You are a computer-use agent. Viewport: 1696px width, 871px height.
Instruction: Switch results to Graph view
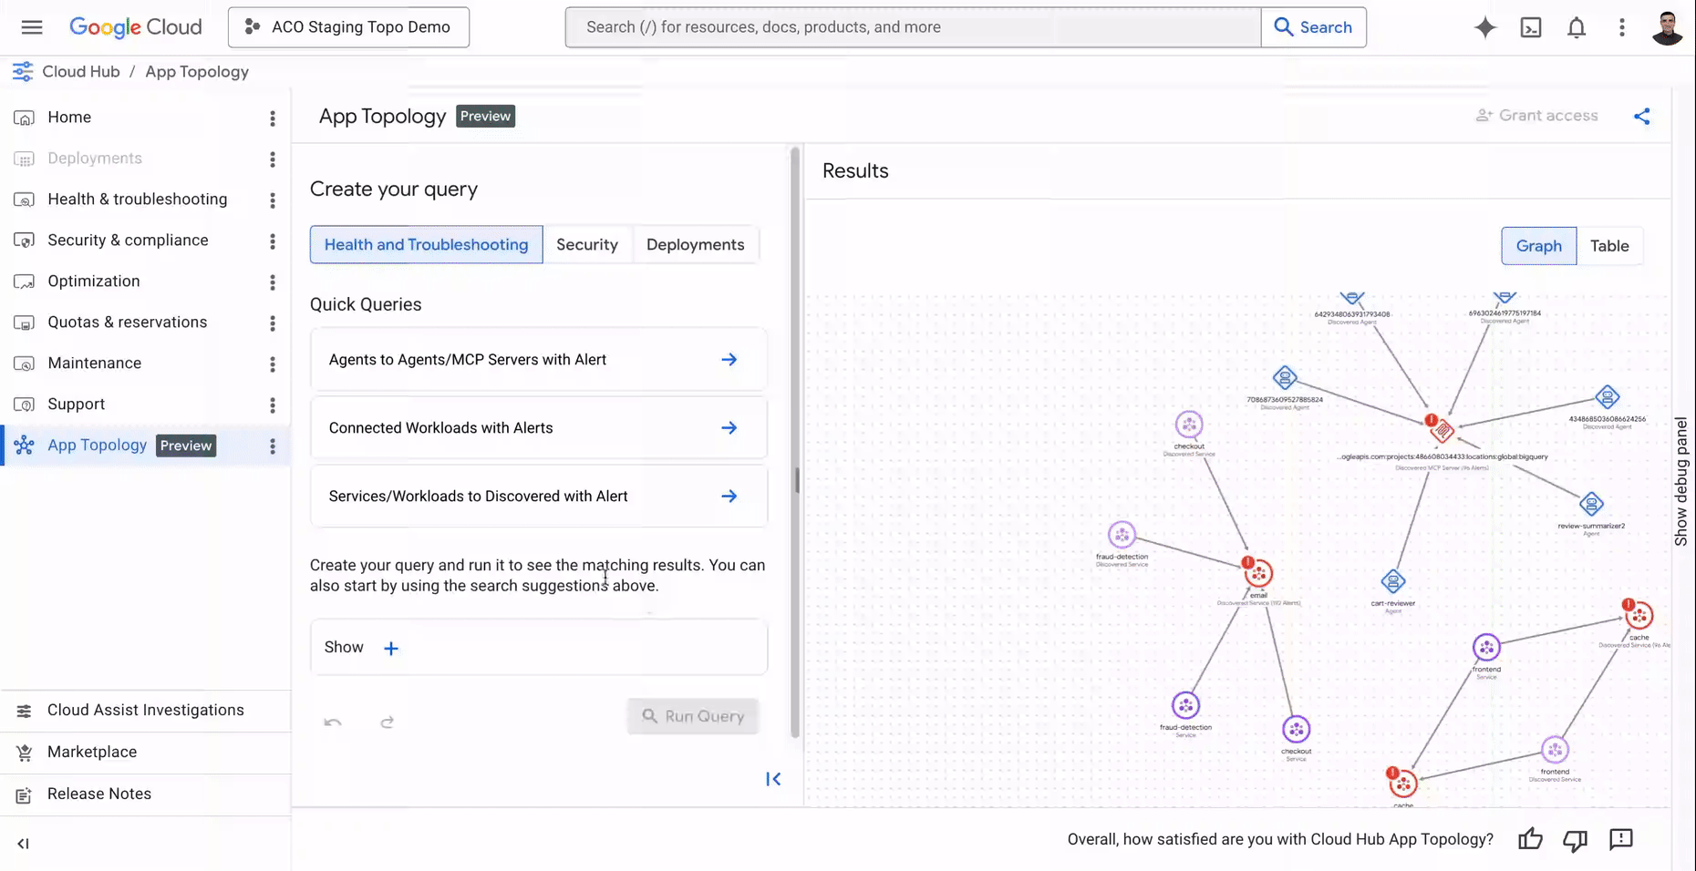pyautogui.click(x=1538, y=246)
